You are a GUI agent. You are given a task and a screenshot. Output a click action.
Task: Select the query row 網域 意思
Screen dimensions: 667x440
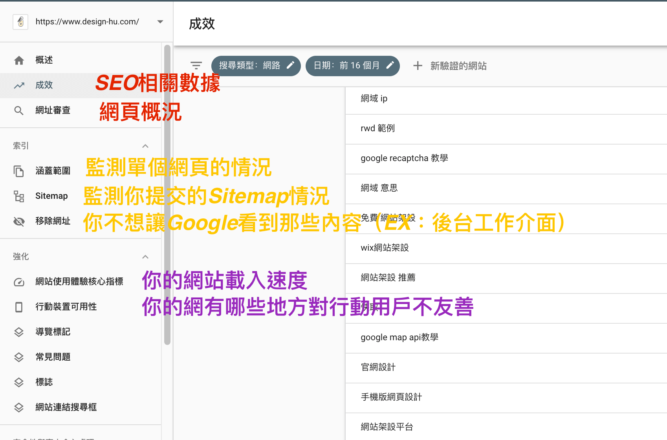pos(506,188)
